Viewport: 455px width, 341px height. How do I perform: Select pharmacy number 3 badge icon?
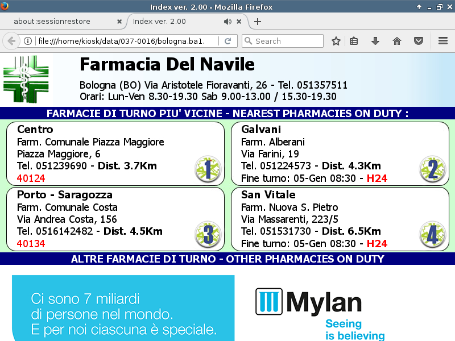[x=208, y=234]
